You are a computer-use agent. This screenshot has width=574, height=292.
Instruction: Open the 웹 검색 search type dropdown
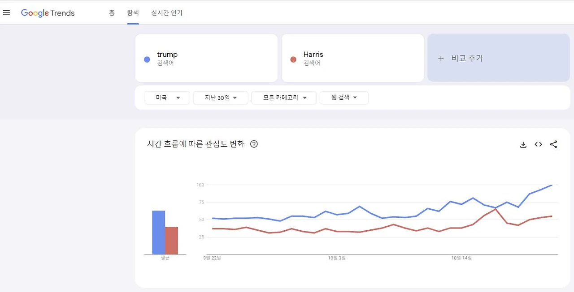coord(344,97)
